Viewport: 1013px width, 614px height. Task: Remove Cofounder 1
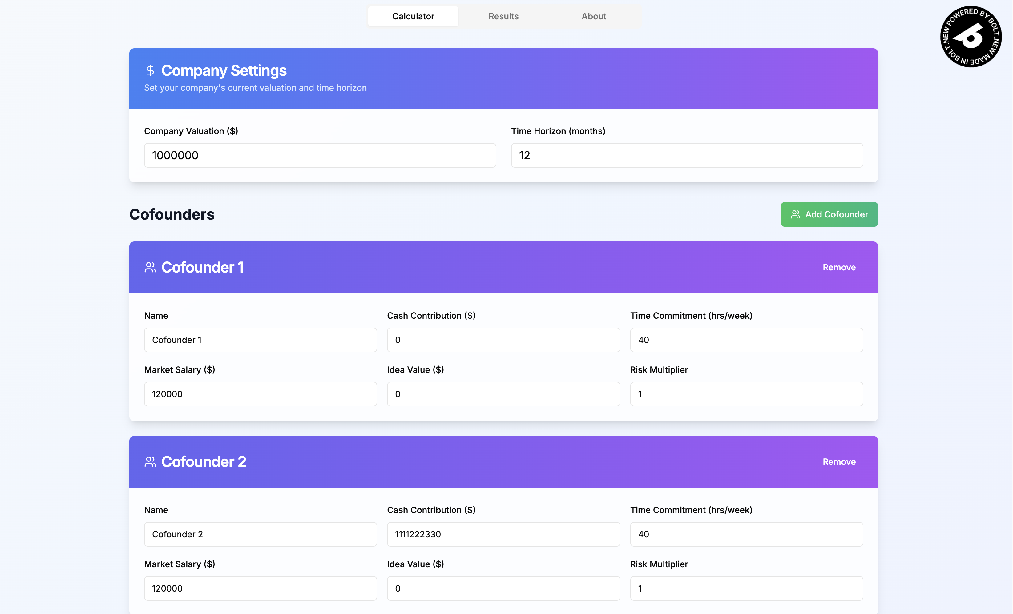[839, 267]
